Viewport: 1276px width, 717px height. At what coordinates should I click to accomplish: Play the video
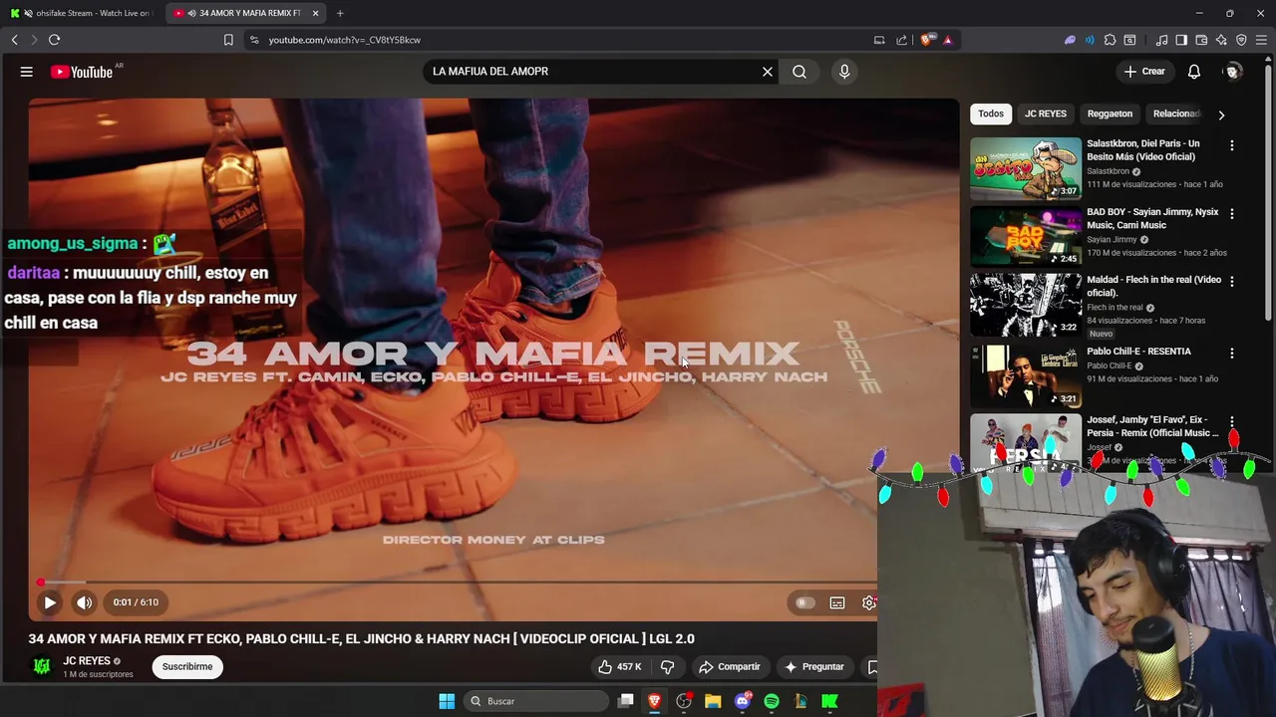pyautogui.click(x=50, y=602)
